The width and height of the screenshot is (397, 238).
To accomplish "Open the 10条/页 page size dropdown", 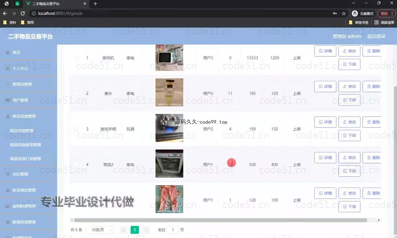I will (100, 230).
